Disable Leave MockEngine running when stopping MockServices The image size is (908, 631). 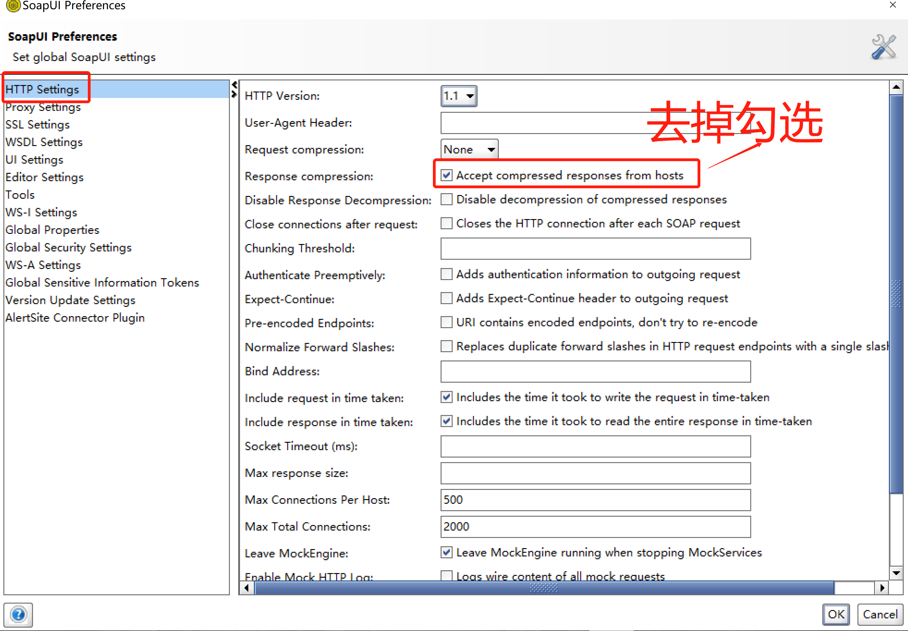446,552
